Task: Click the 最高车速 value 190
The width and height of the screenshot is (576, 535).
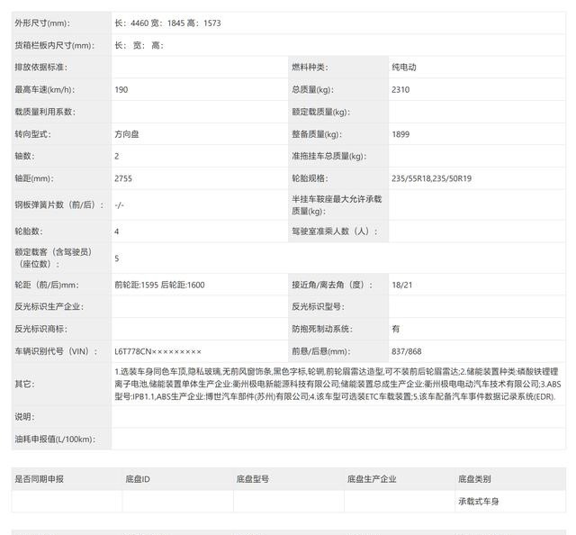Action: click(121, 90)
